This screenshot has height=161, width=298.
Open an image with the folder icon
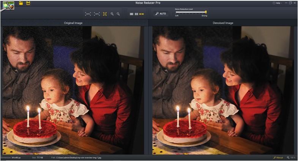click(x=21, y=3)
